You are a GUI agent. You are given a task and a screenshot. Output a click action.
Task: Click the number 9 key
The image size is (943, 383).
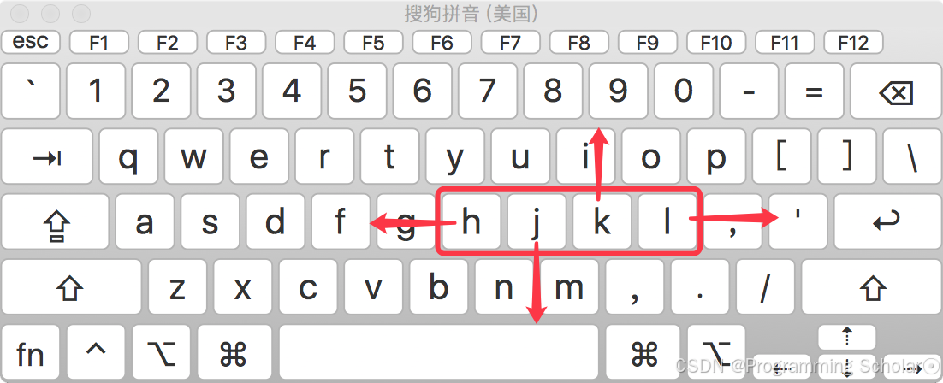pyautogui.click(x=618, y=91)
